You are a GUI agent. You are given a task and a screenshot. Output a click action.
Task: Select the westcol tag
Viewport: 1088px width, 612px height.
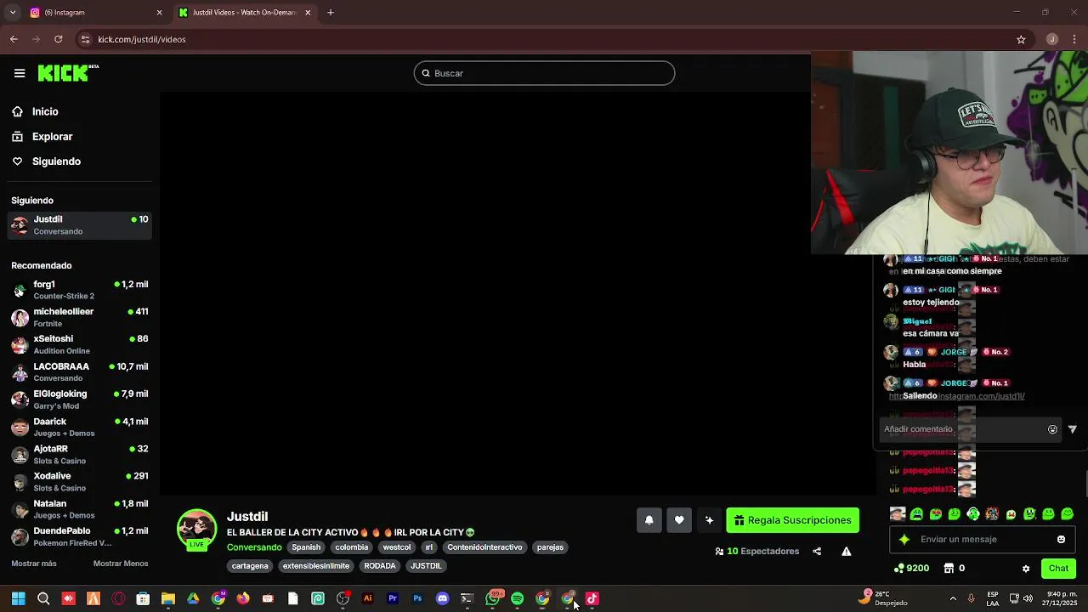pyautogui.click(x=397, y=547)
